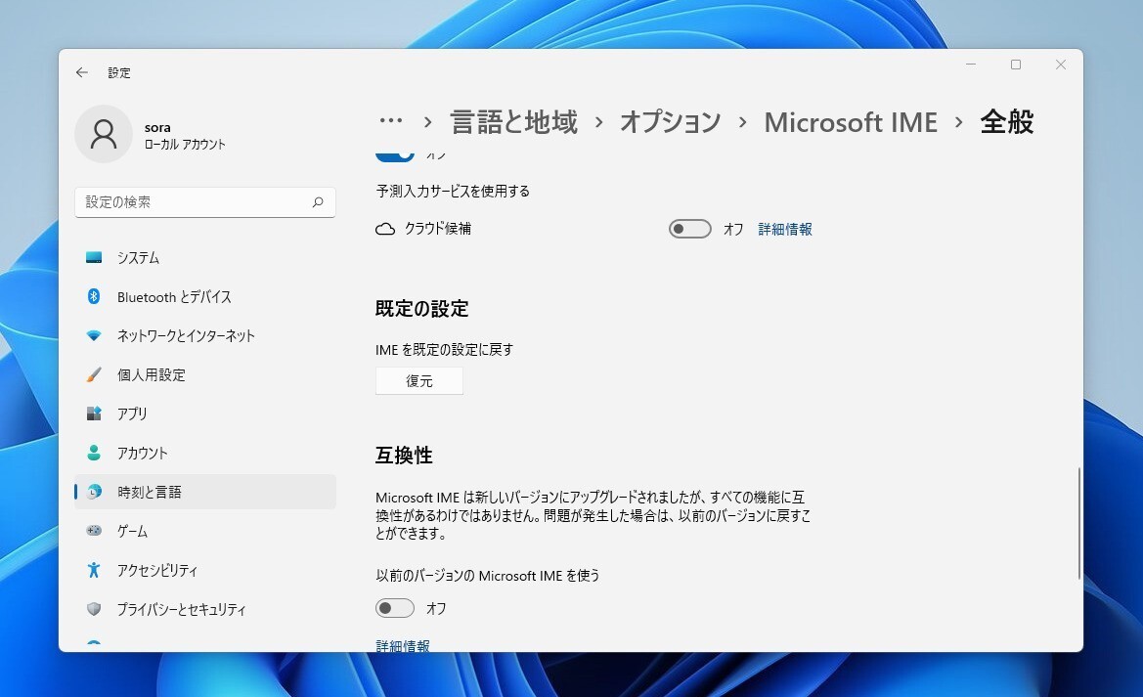
Task: Toggle クラウド候補 switch on
Action: pyautogui.click(x=689, y=230)
